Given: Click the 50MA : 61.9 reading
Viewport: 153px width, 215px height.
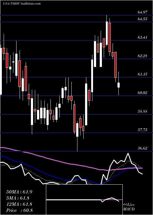Looking at the screenshot, I should [x=19, y=192].
